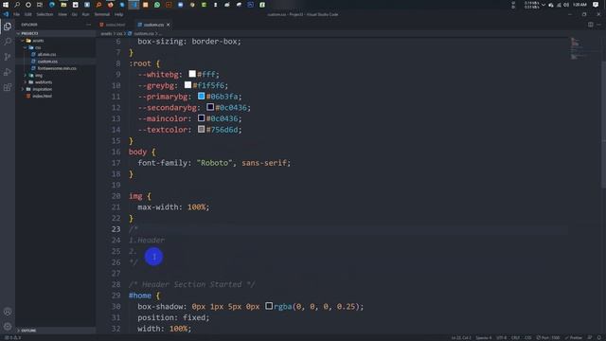Screen dimensions: 606x341
Task: Open the Edit menu
Action: (x=27, y=14)
